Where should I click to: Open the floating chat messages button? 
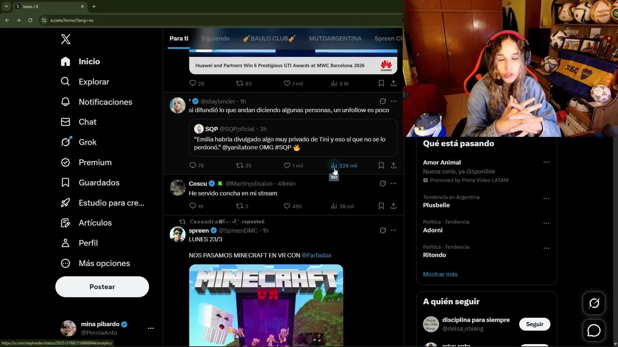point(594,331)
